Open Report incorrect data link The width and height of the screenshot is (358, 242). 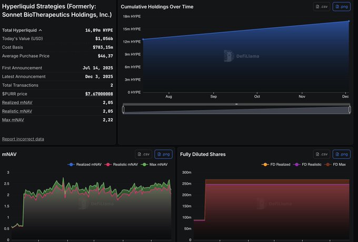[x=23, y=139]
